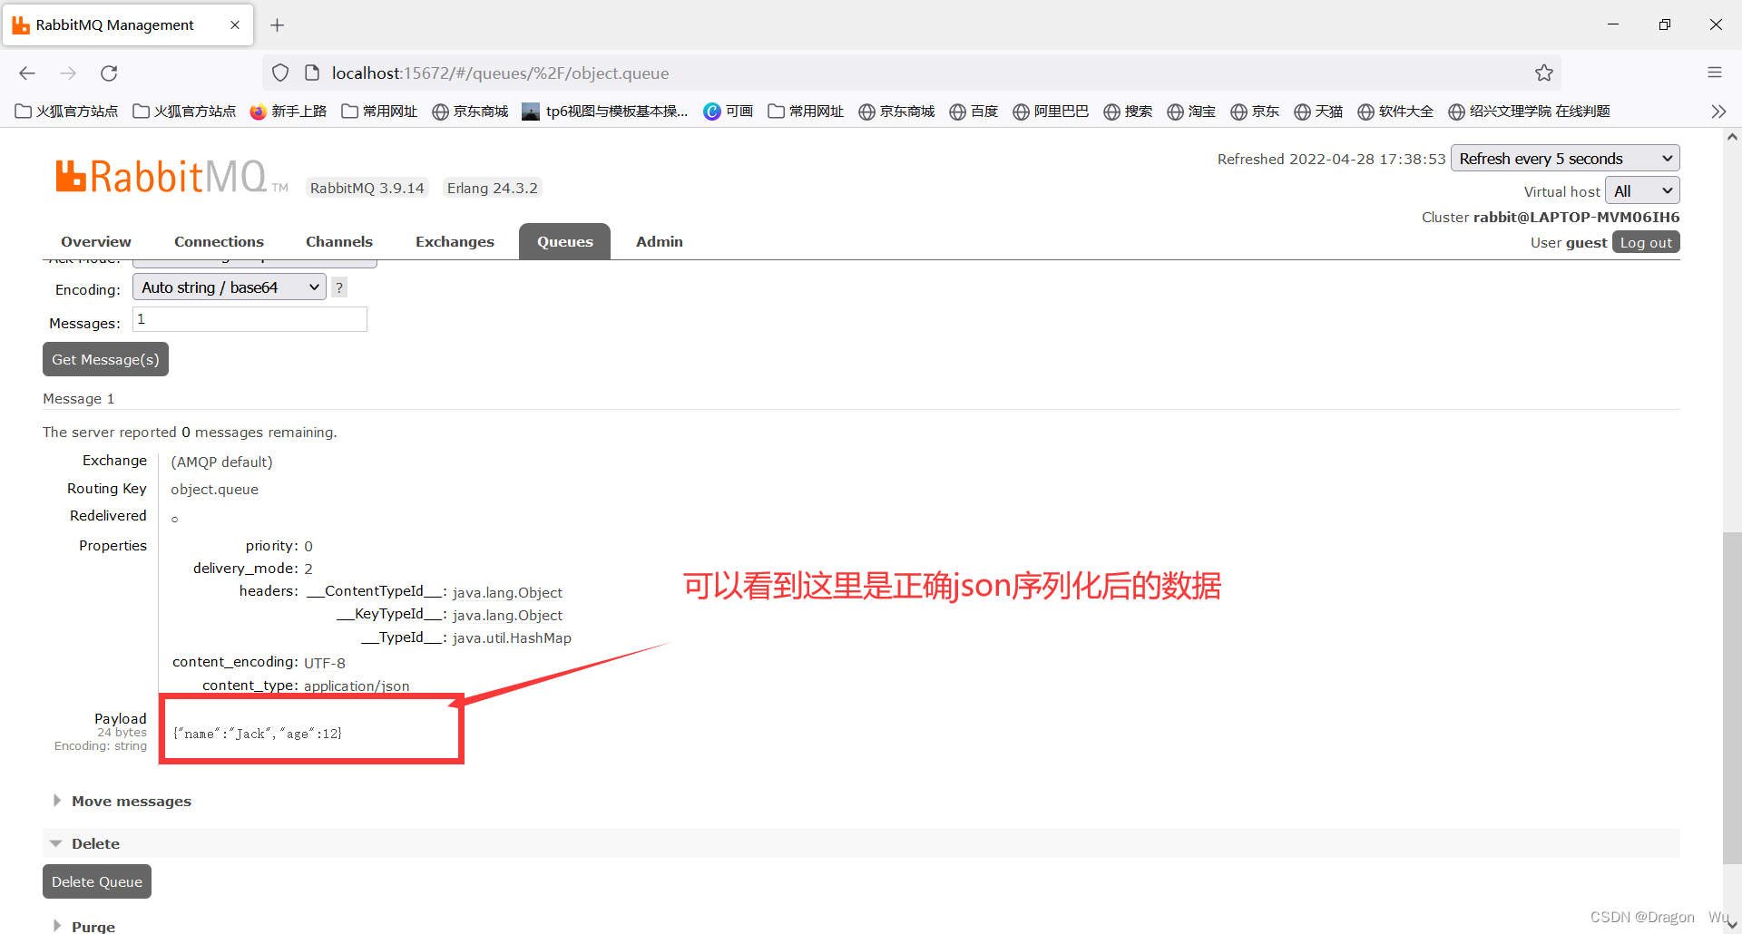Click the page info icon in address bar

312,73
